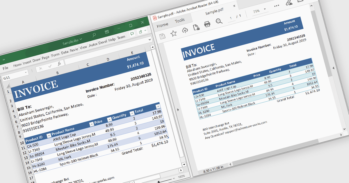Screen dimensions: 349x183
Task: Click the find text magnifier icon in Acrobat
Action: point(219,21)
